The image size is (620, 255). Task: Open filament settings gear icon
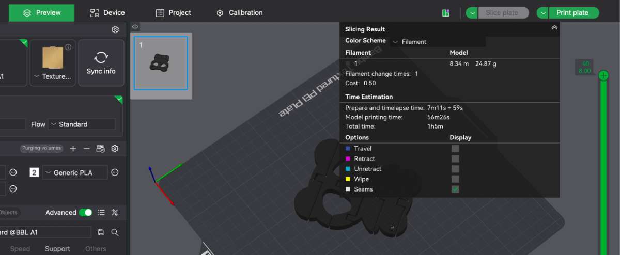tap(115, 149)
